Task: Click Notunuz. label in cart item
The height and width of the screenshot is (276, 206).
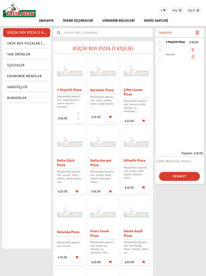Action: click(x=171, y=54)
